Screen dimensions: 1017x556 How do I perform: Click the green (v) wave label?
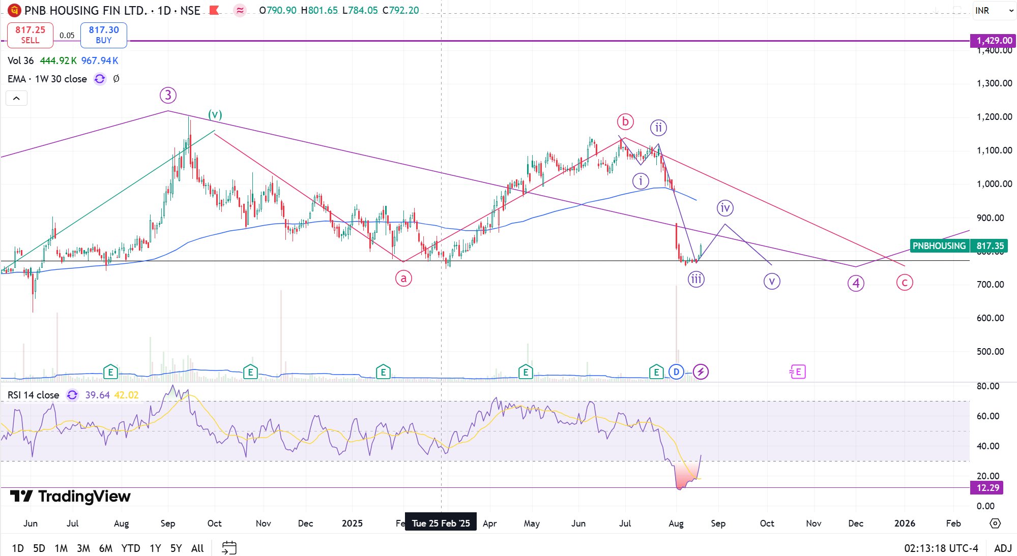[x=215, y=114]
